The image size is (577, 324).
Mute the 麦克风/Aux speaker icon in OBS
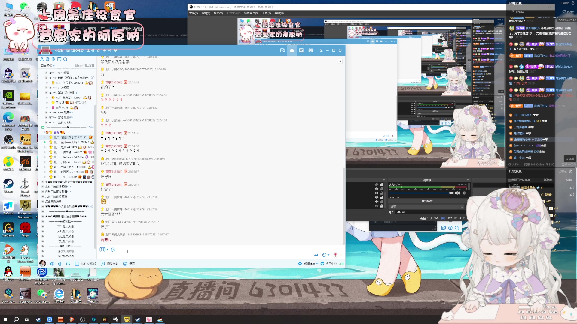coord(457,193)
